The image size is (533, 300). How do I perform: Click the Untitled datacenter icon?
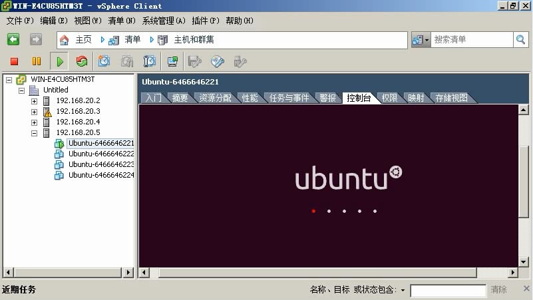click(34, 90)
